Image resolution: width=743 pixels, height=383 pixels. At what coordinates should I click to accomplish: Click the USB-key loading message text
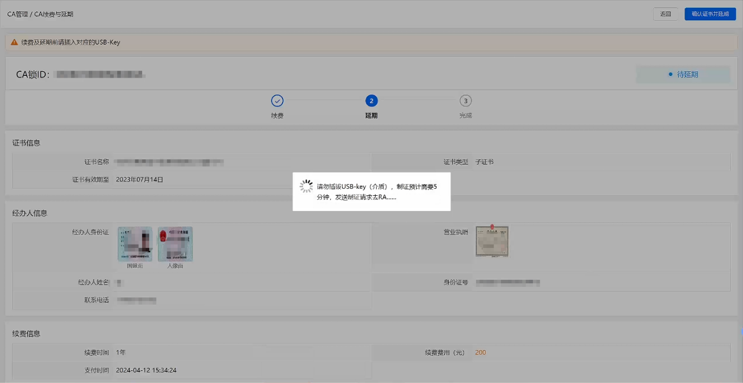tap(376, 192)
